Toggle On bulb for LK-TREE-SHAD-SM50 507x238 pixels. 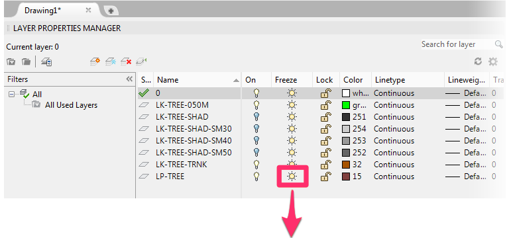256,153
